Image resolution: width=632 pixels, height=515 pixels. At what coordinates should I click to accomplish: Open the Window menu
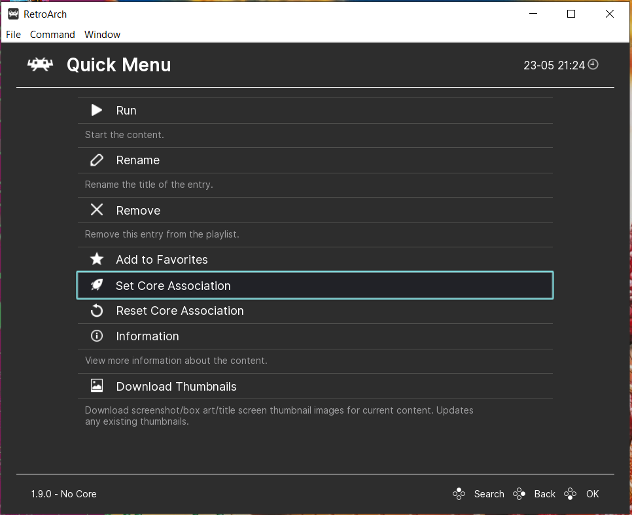pyautogui.click(x=102, y=35)
